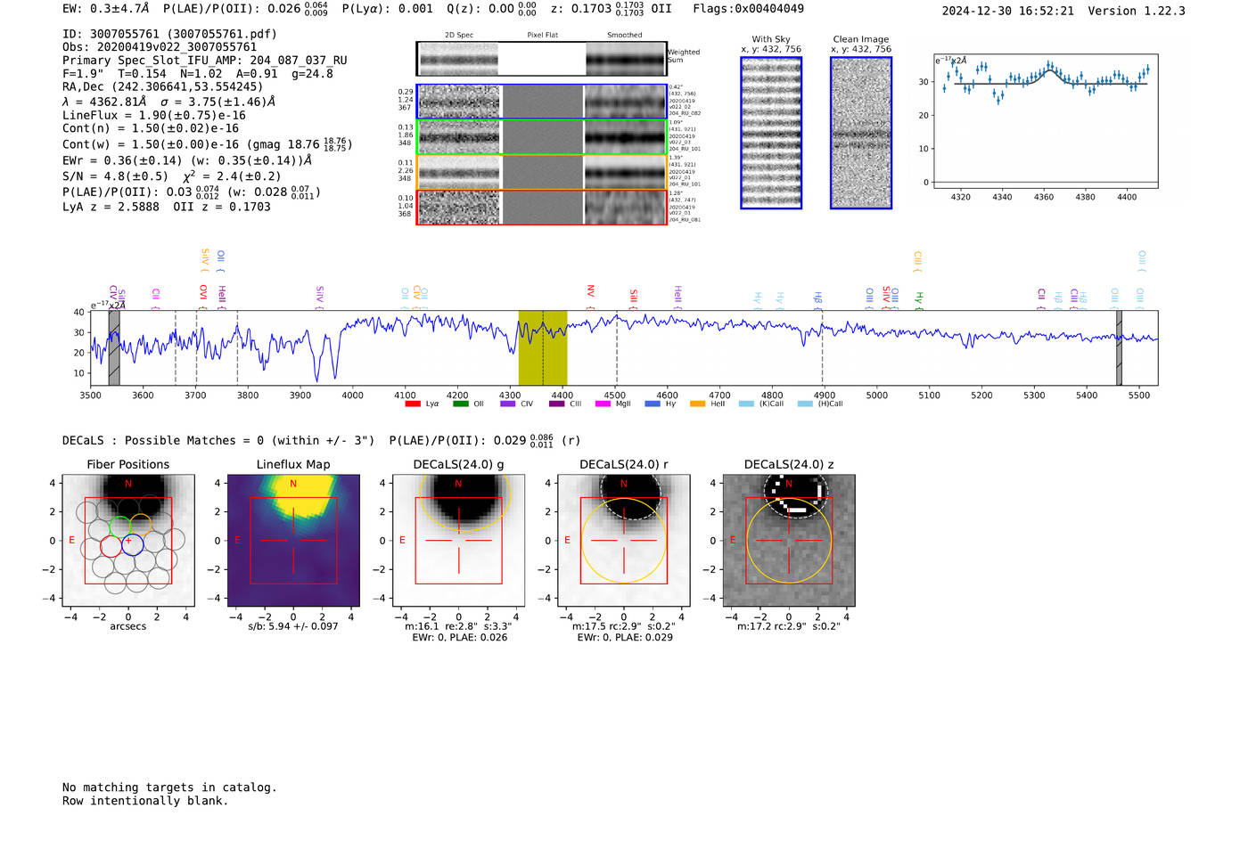
Task: Click the yellow aperture circle in DECaLS r image
Action: pos(623,541)
